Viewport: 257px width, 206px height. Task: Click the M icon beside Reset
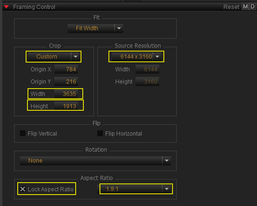(245, 7)
